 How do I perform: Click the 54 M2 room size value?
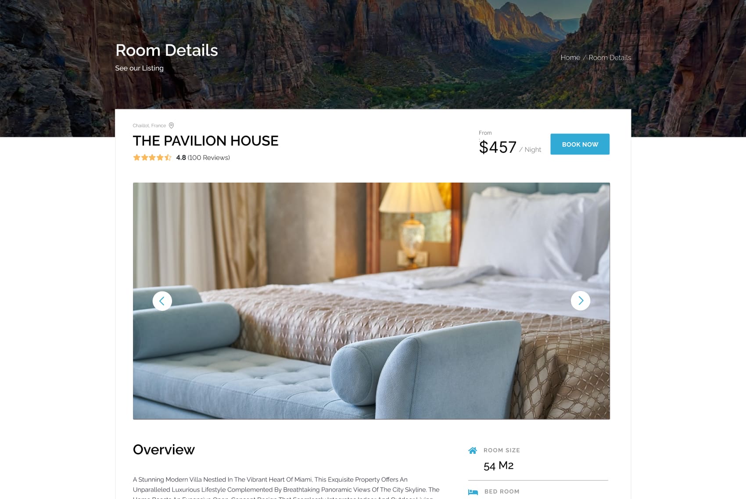coord(499,466)
